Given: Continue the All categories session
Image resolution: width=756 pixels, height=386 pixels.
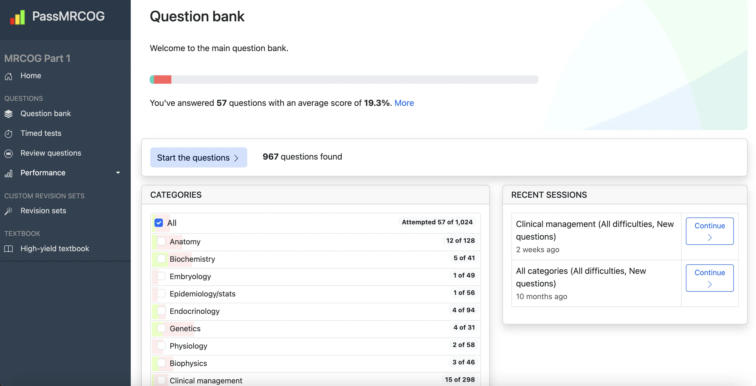Looking at the screenshot, I should tap(709, 278).
